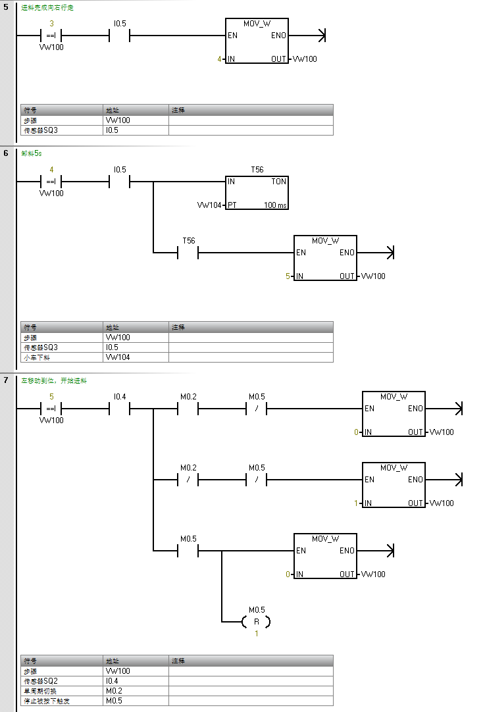This screenshot has width=485, height=712.
Task: Select the MOV_W block with input 5
Action: [x=325, y=257]
